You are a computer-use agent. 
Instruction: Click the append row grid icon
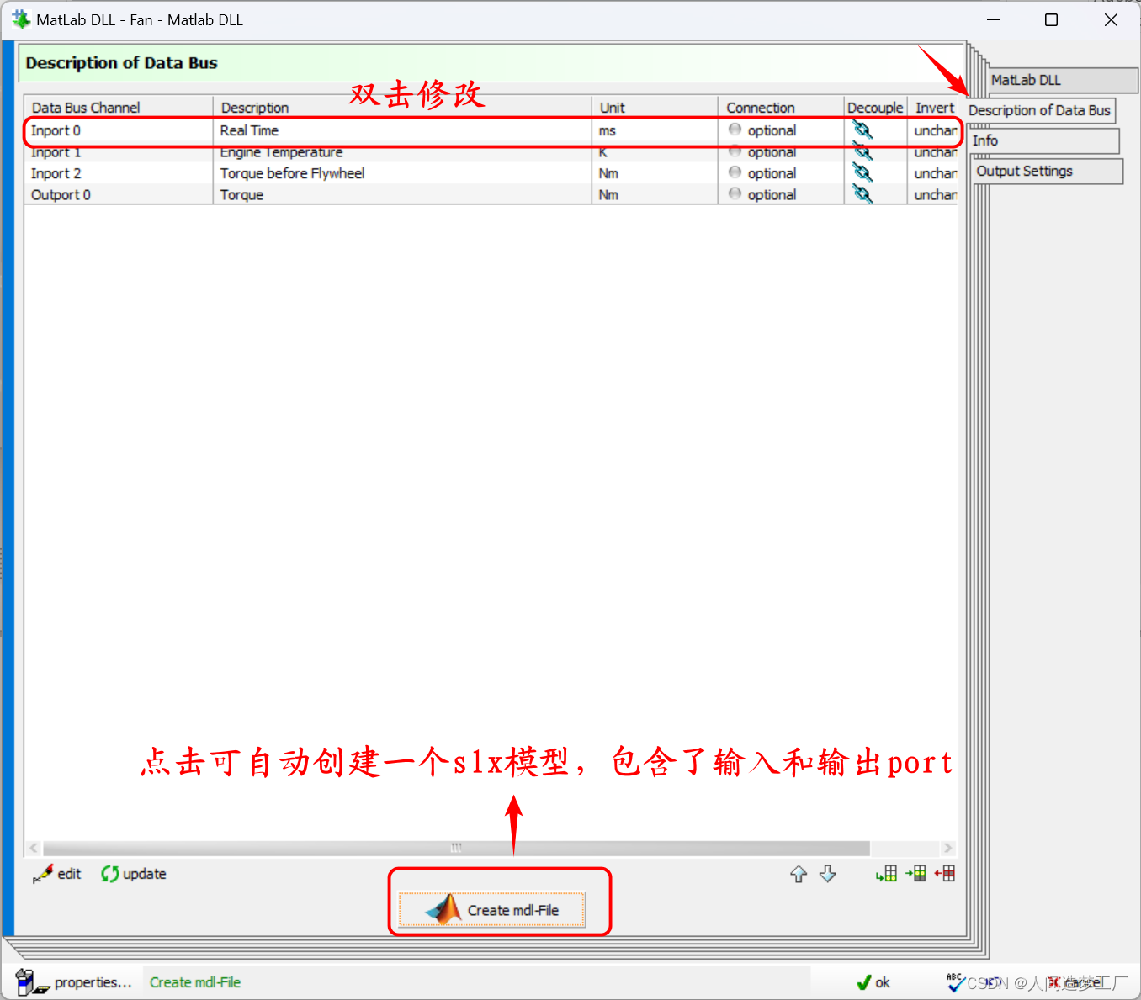885,874
